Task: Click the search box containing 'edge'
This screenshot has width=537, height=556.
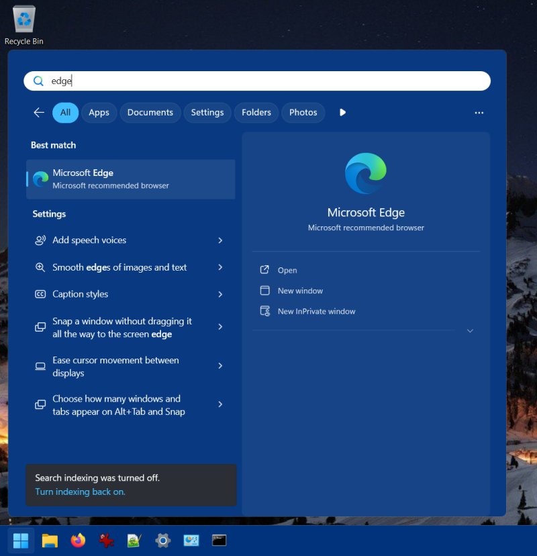Action: 257,81
